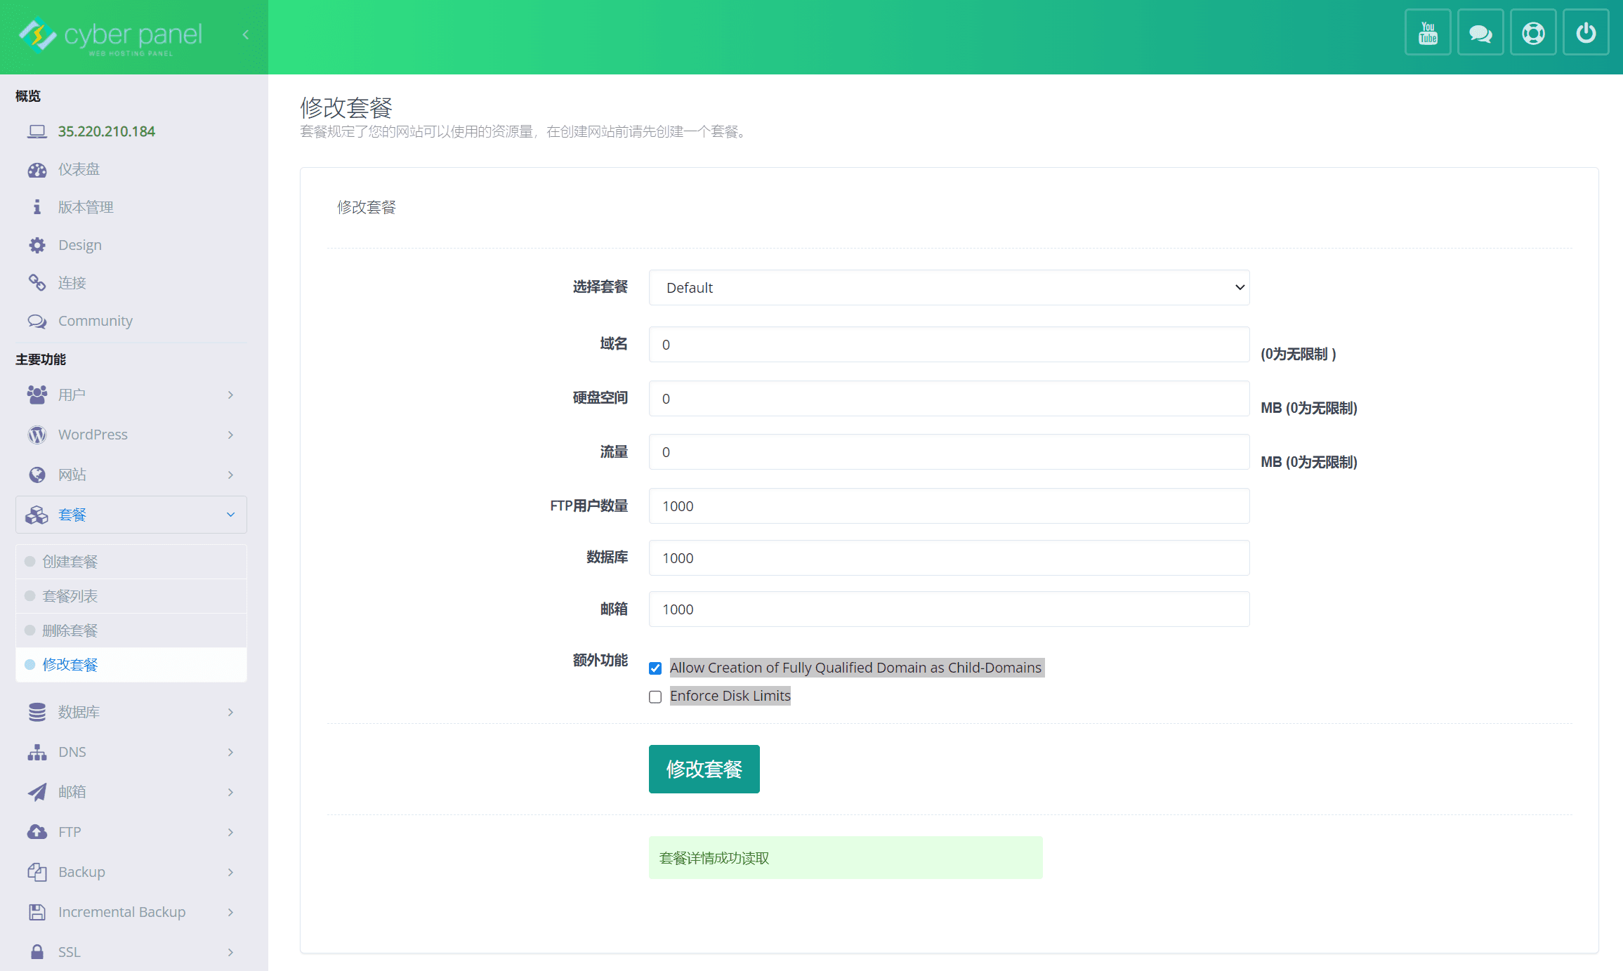Click the green 修改套餐 button
This screenshot has height=971, width=1623.
(704, 769)
